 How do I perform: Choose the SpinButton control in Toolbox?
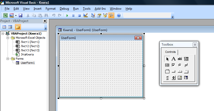[173, 78]
